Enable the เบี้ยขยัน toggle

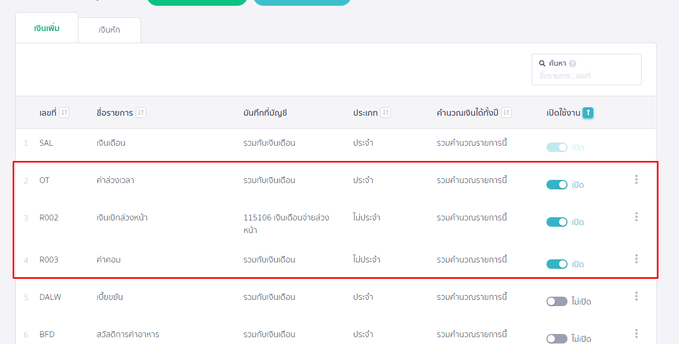coord(556,301)
